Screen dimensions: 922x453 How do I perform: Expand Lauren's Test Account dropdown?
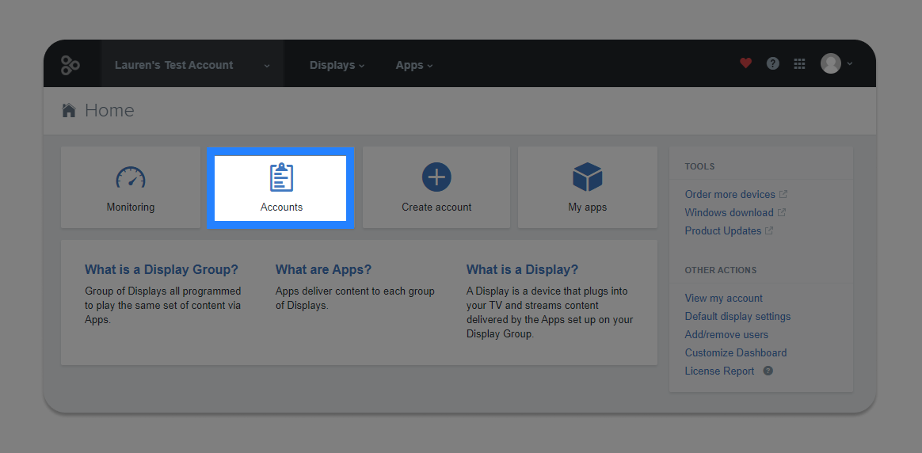pyautogui.click(x=192, y=65)
